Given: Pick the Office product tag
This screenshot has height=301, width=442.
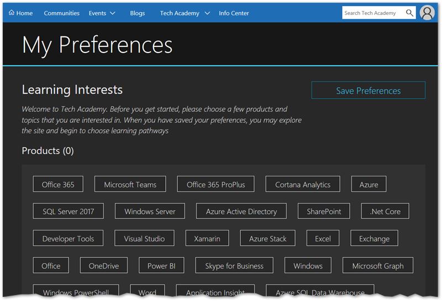Looking at the screenshot, I should tap(51, 265).
